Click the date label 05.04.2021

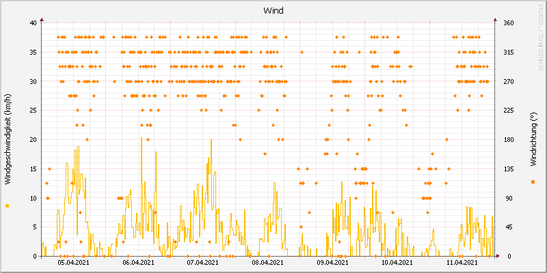click(x=74, y=263)
